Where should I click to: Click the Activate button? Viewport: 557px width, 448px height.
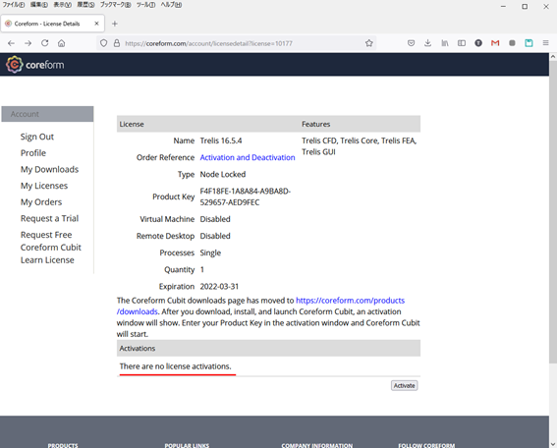click(405, 385)
